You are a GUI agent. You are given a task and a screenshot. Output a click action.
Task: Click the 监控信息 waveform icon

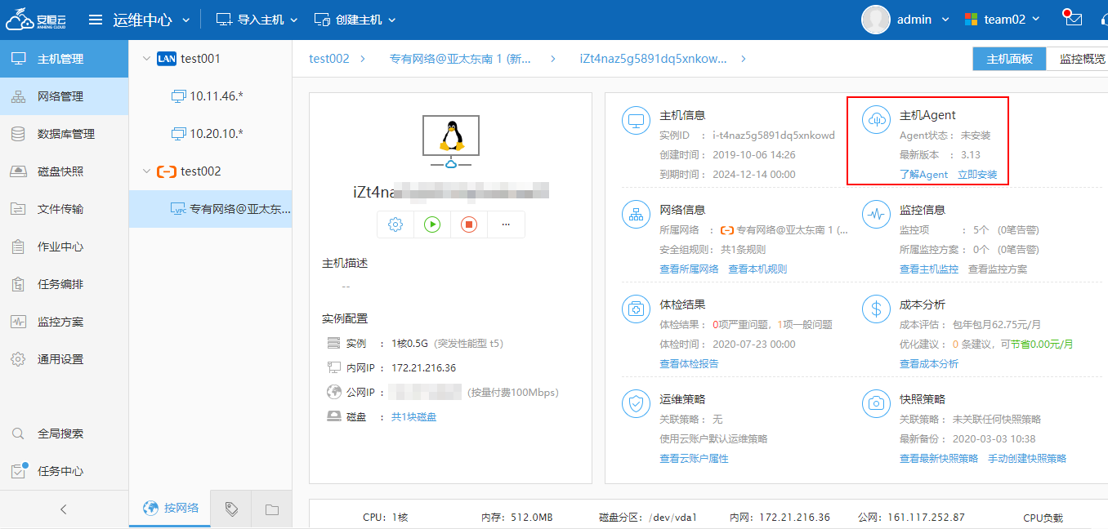(876, 215)
